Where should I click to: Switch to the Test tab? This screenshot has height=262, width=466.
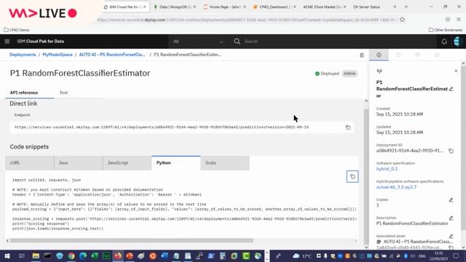63,92
